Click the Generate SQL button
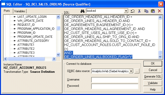The image size is (165, 95). pyautogui.click(x=153, y=76)
